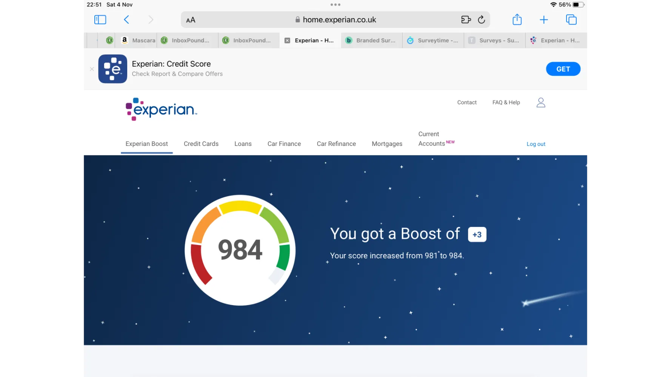This screenshot has height=377, width=671.
Task: Open the AA reader and text size menu
Action: [191, 20]
